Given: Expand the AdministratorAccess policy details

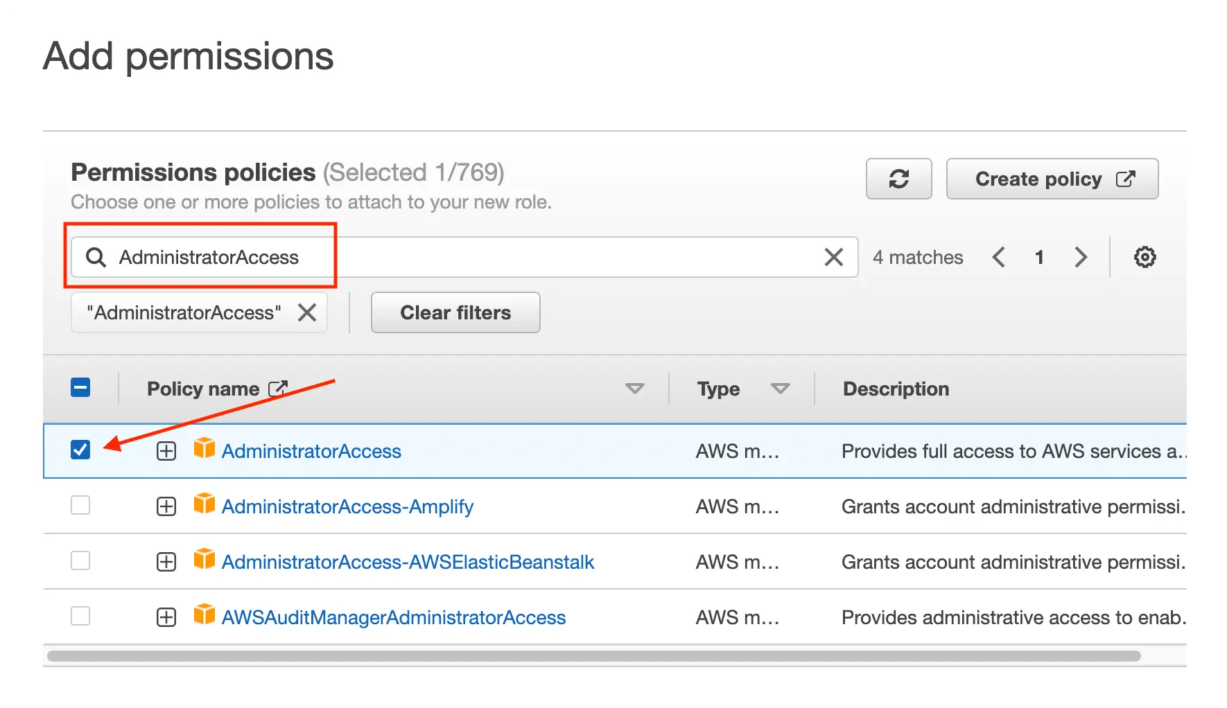Looking at the screenshot, I should click(x=166, y=451).
